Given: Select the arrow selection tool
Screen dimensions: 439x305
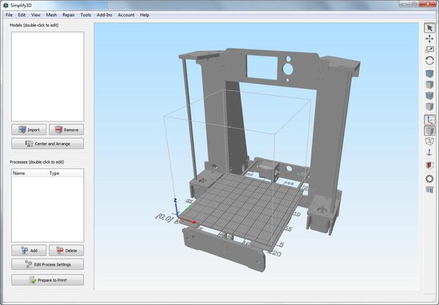Looking at the screenshot, I should tap(430, 28).
